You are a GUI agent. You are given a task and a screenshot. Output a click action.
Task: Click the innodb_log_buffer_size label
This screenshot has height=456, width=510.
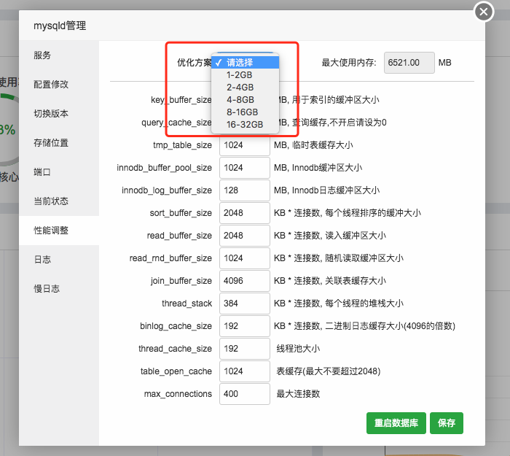tap(167, 190)
